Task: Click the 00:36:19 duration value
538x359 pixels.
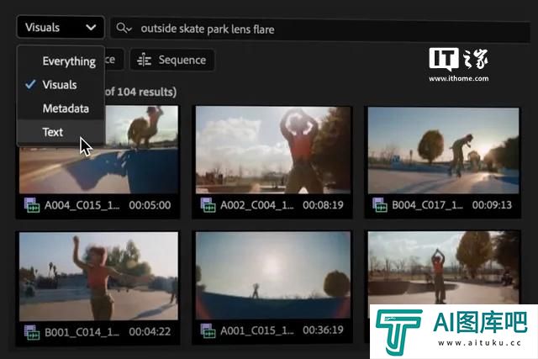Action: point(323,330)
